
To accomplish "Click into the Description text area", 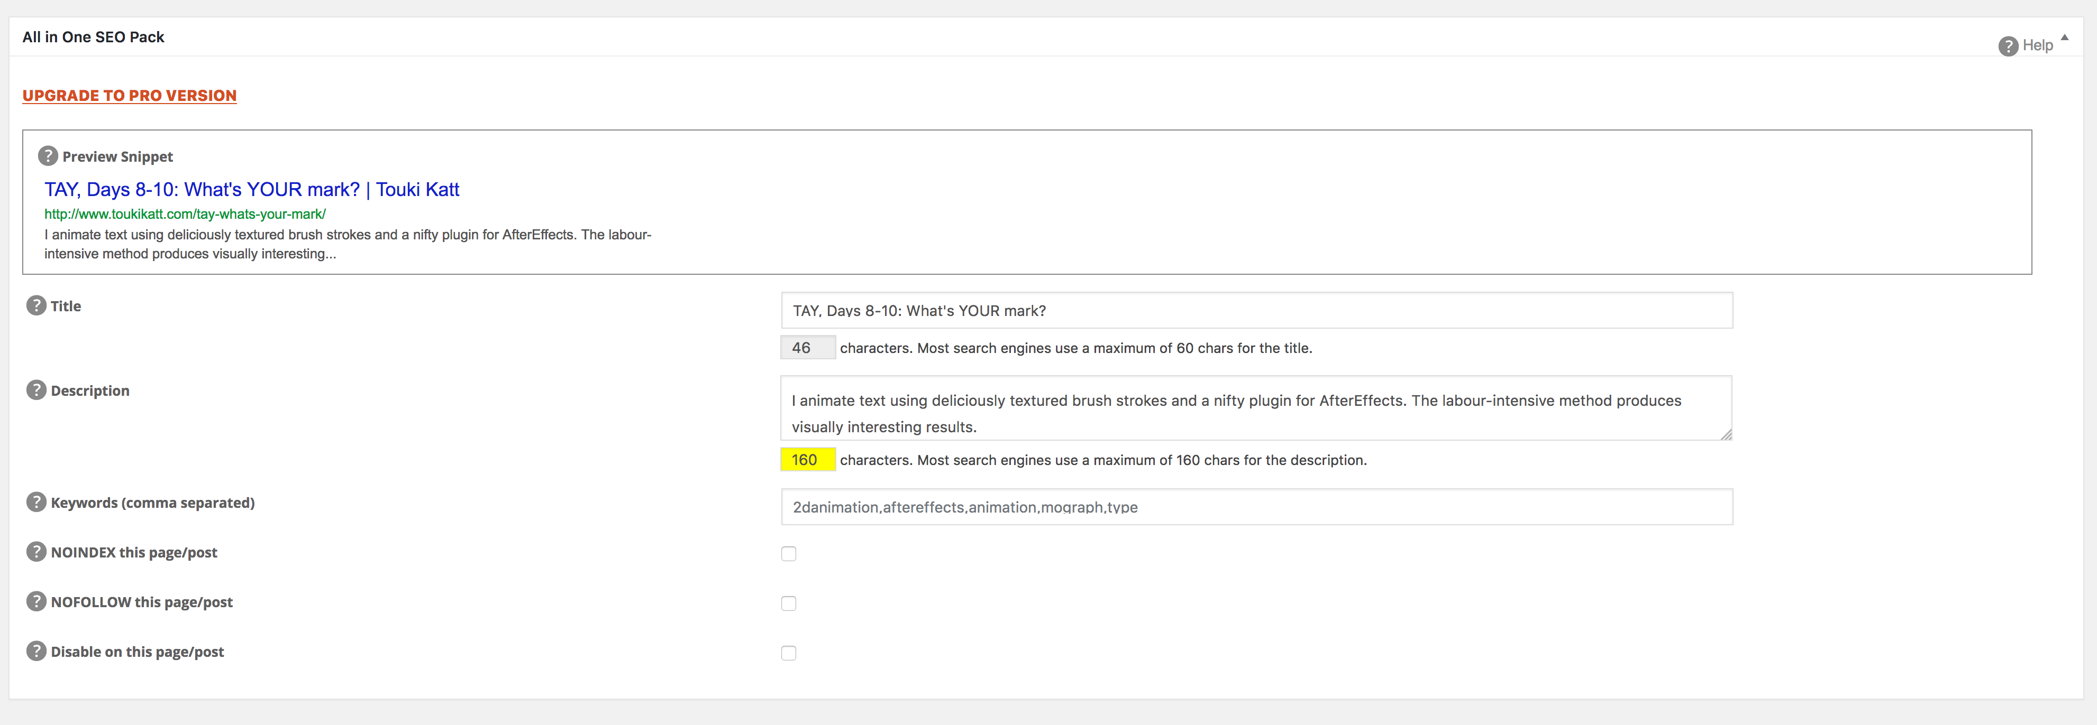I will (x=1255, y=408).
